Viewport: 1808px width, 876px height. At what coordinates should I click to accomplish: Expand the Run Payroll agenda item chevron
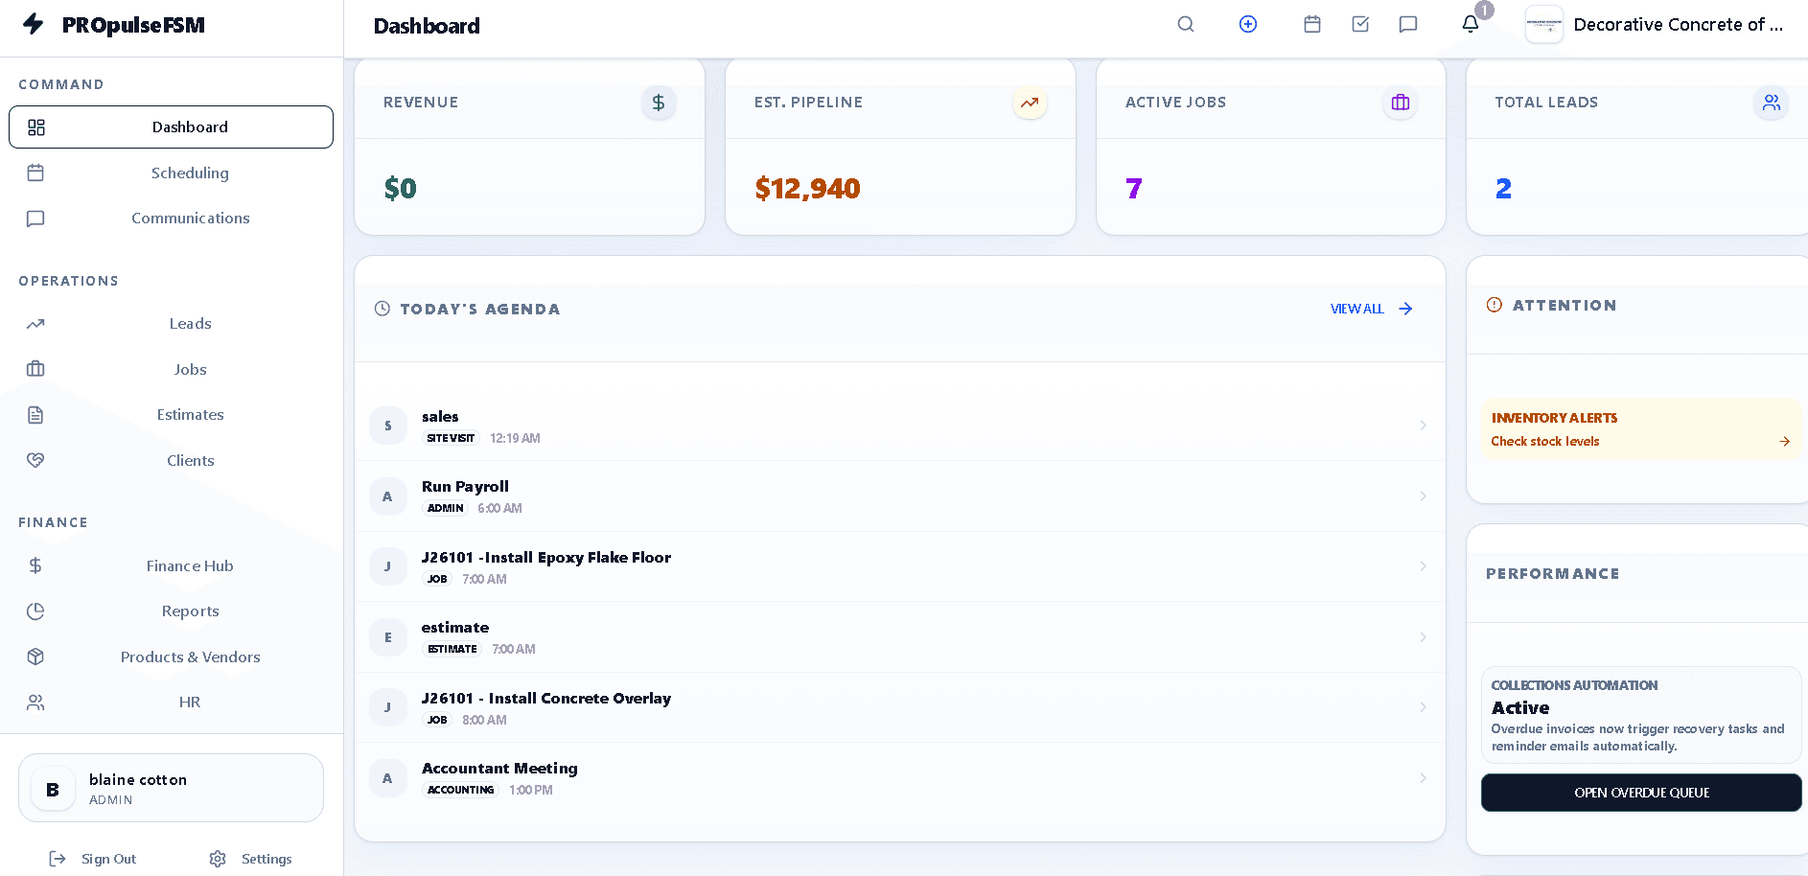click(x=1422, y=496)
